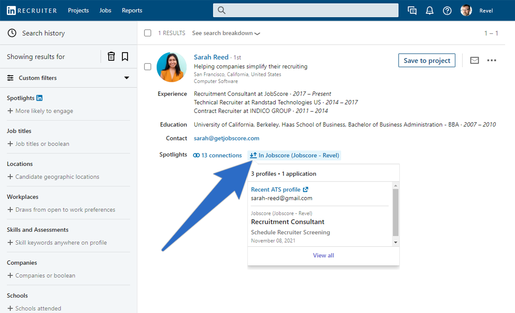Open the Recent ATS profile link
515x313 pixels.
point(276,189)
